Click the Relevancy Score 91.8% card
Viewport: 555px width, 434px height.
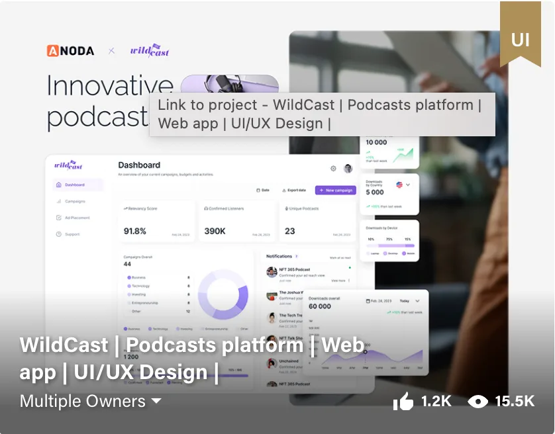coord(156,222)
